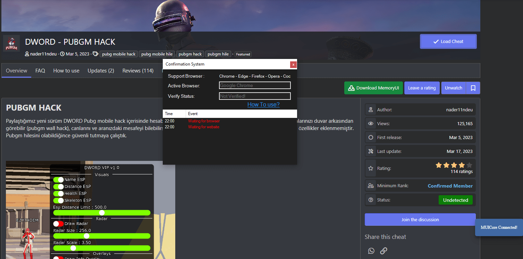Click the Verify Status field
This screenshot has width=523, height=259.
[x=255, y=96]
